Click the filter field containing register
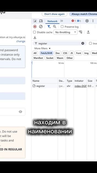97x173 pixels. (x=59, y=44)
